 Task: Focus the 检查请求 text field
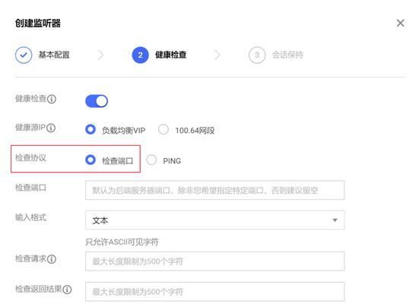(x=215, y=261)
